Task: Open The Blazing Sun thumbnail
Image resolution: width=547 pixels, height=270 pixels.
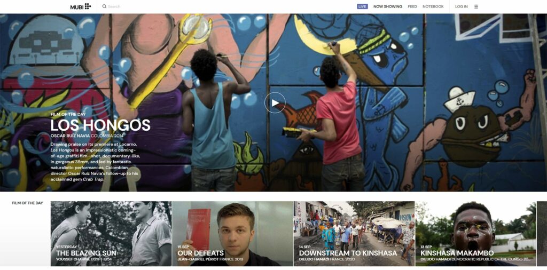Action: click(x=111, y=234)
